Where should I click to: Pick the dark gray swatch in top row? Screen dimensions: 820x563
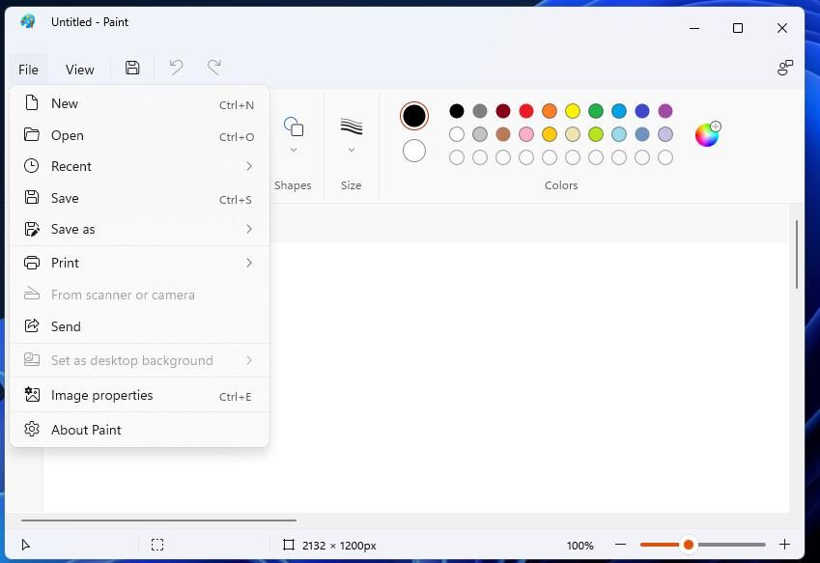click(480, 111)
